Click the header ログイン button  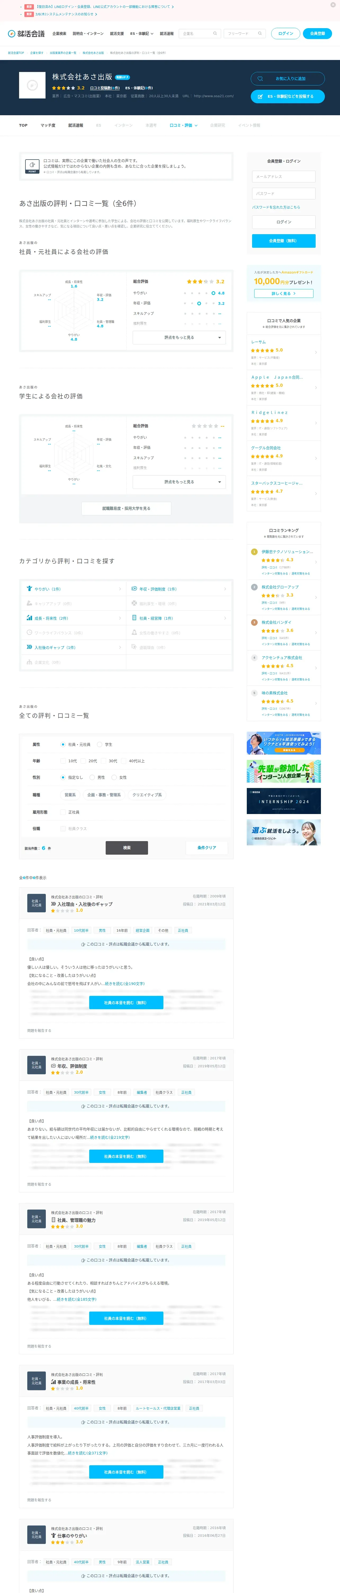click(286, 33)
